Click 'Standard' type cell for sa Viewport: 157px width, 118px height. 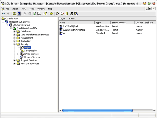[100, 33]
